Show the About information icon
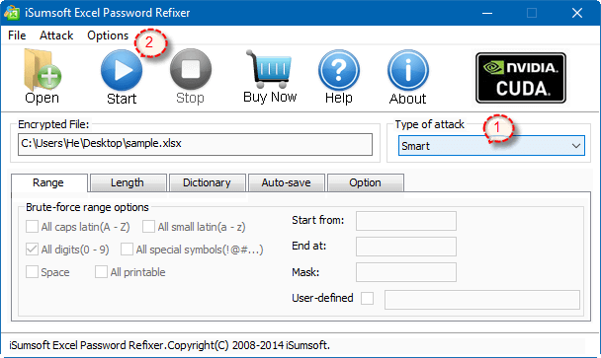The height and width of the screenshot is (358, 601). coord(408,77)
